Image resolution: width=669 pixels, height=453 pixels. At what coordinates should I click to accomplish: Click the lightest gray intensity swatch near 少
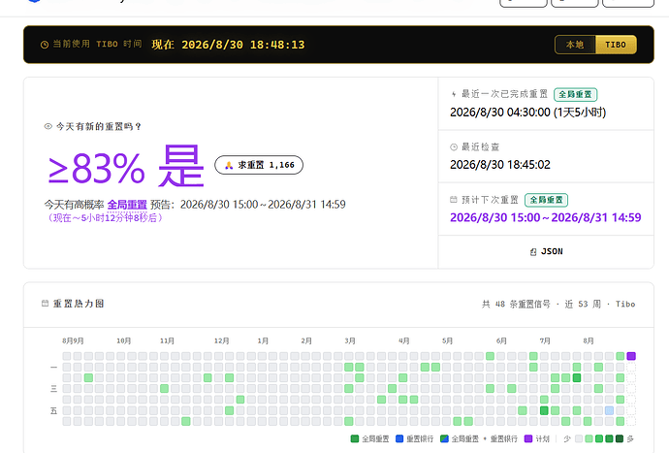click(x=579, y=438)
